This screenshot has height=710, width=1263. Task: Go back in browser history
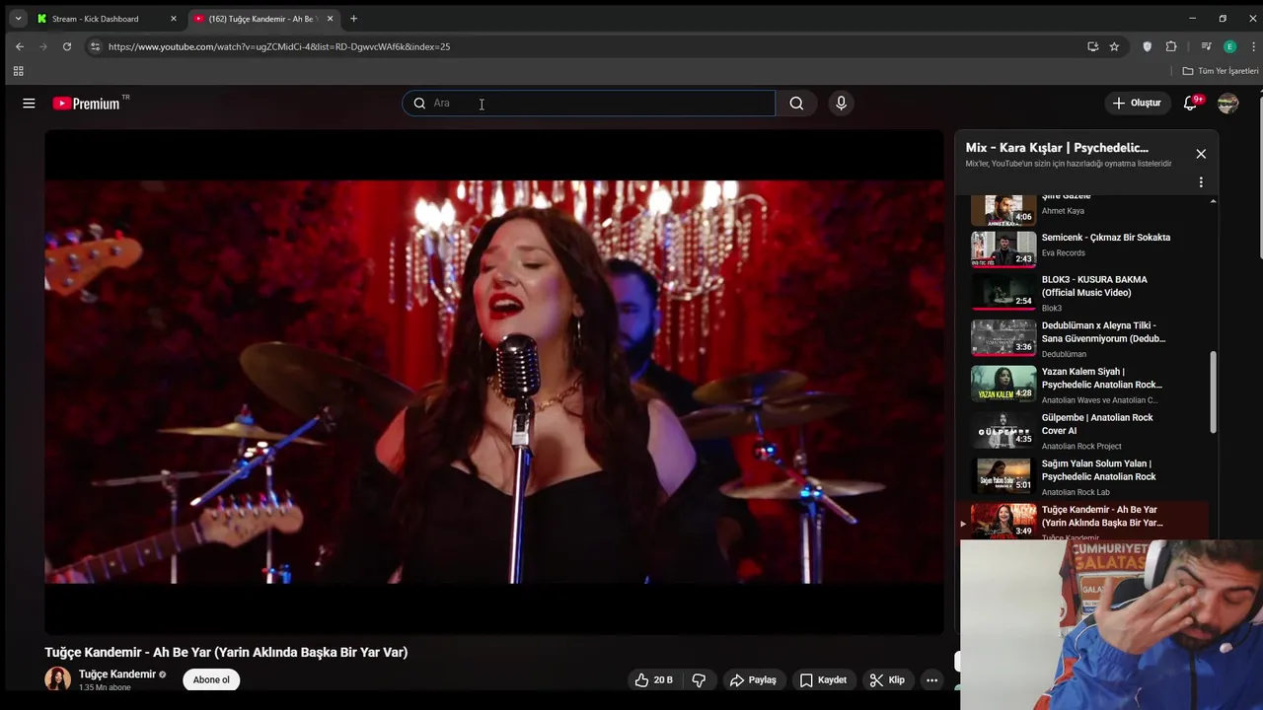(x=19, y=46)
